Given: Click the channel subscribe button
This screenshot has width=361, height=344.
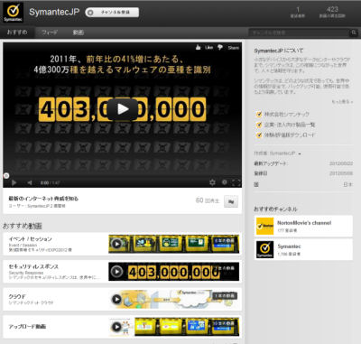Looking at the screenshot, I should pos(112,13).
